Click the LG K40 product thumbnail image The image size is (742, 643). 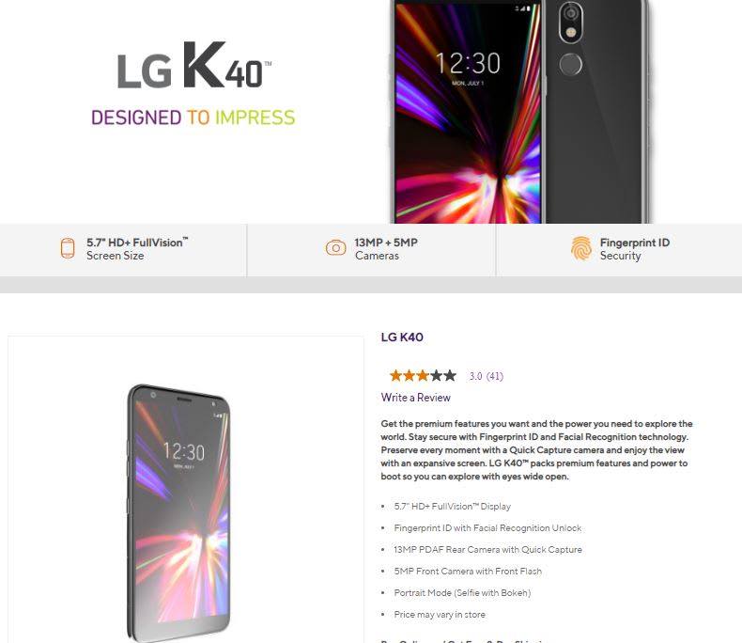click(178, 512)
